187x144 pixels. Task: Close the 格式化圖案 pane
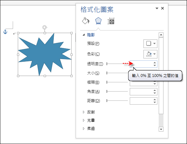tap(163, 8)
